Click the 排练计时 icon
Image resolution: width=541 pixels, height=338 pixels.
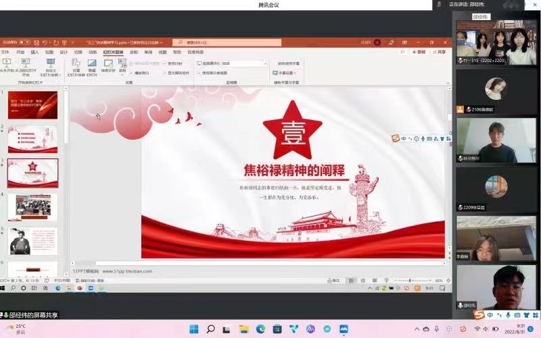click(x=108, y=63)
